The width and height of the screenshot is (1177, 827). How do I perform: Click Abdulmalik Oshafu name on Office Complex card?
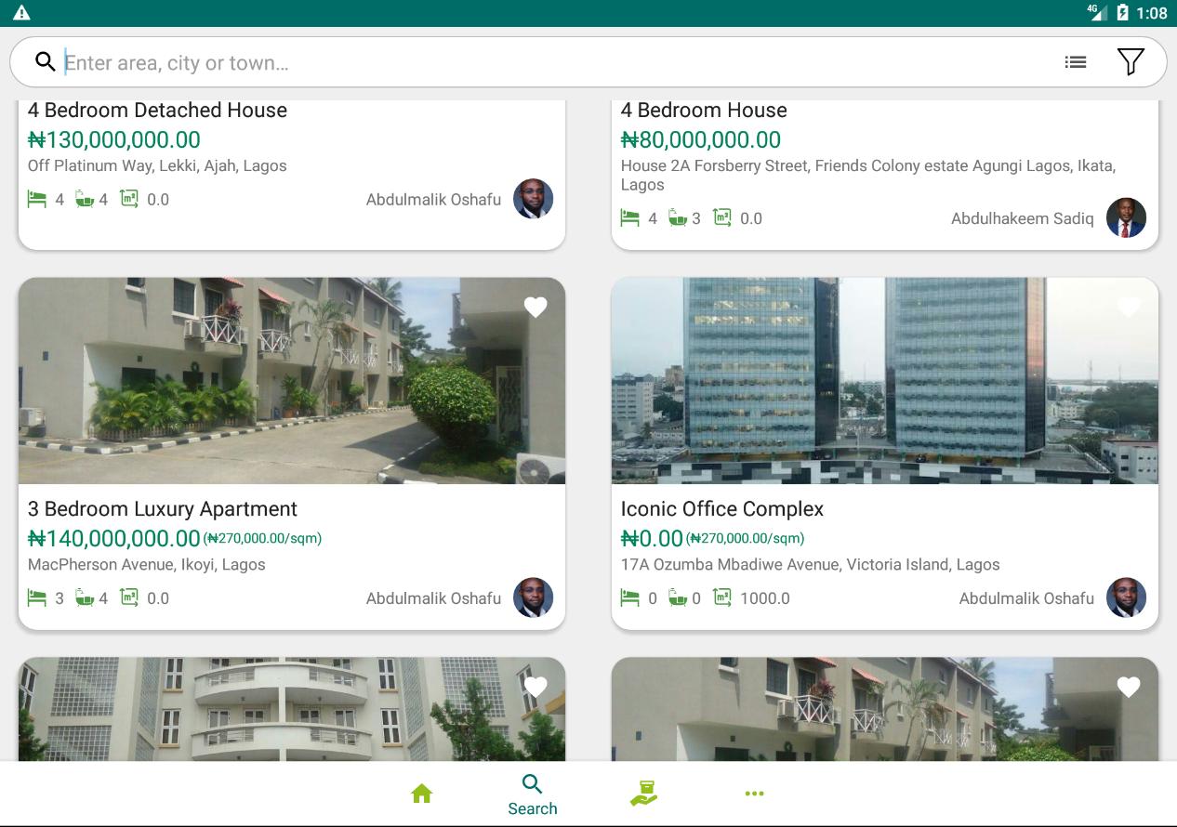[1026, 597]
